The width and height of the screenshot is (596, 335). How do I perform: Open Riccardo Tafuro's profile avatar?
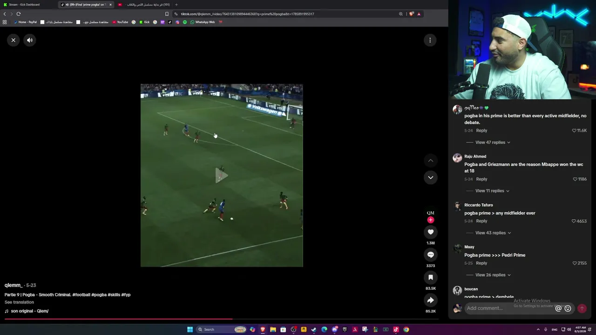coord(457,207)
